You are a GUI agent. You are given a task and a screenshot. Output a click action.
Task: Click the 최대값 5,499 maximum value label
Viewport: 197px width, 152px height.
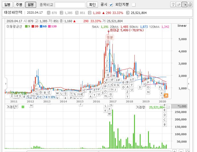[127, 30]
